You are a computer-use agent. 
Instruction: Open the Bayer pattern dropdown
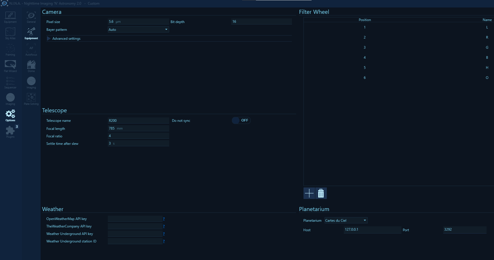pyautogui.click(x=138, y=30)
